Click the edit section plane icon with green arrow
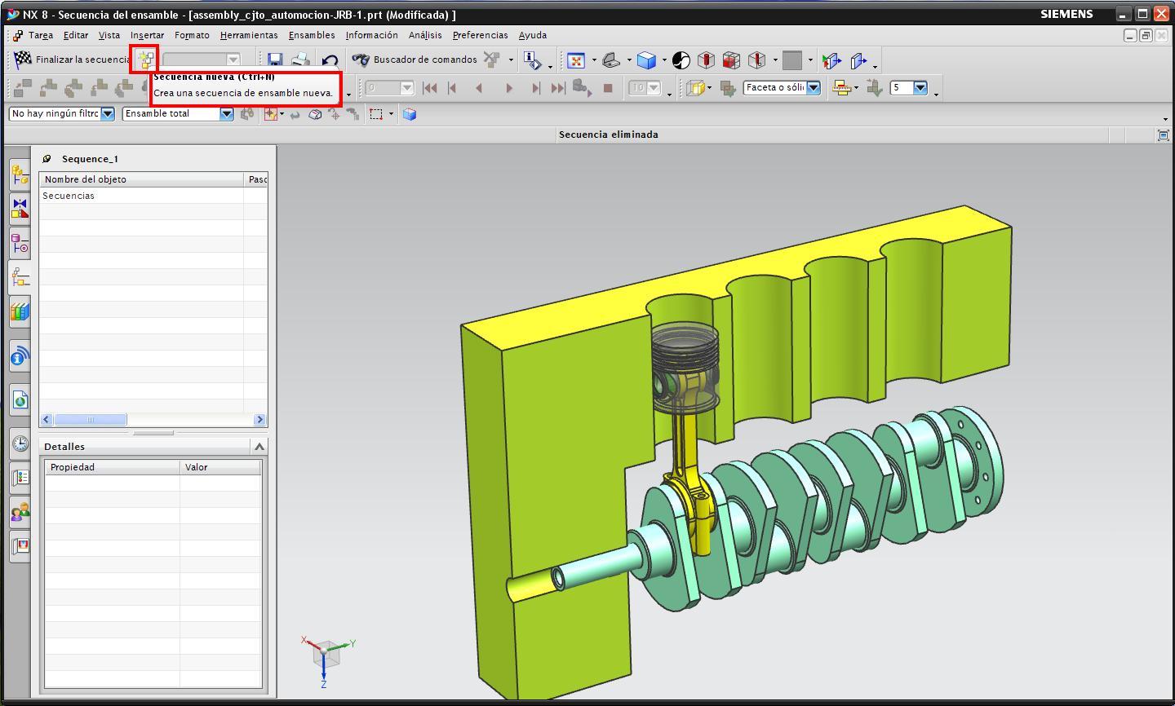The width and height of the screenshot is (1175, 706). coord(831,60)
